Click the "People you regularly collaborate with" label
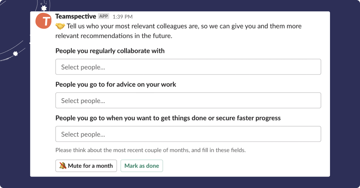Screen dimensions: 360x188 110,51
